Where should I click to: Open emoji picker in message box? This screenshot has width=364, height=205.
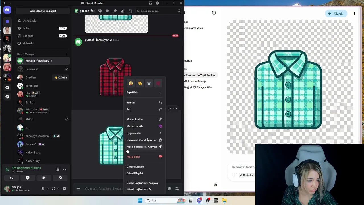pyautogui.click(x=169, y=188)
